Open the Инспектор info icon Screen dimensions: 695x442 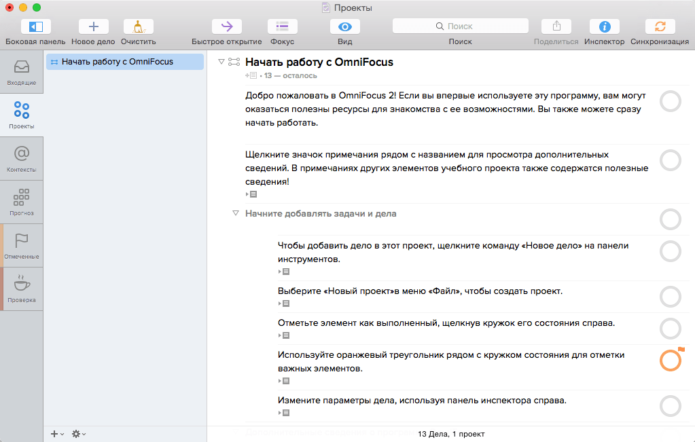(605, 26)
